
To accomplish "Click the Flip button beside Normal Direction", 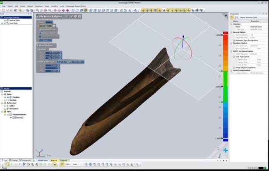I will pos(76,62).
